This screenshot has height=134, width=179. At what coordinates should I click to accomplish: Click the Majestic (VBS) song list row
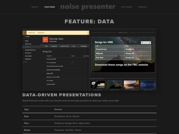pos(66,73)
